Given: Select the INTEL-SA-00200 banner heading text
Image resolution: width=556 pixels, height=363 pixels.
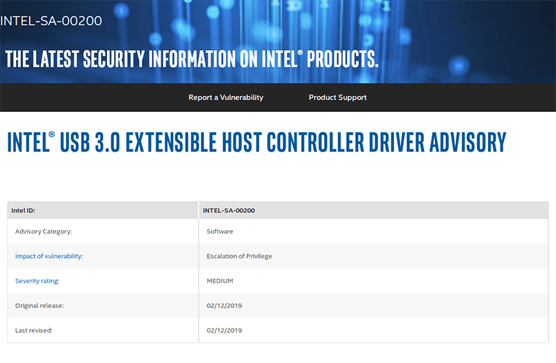Looking at the screenshot, I should (x=51, y=21).
